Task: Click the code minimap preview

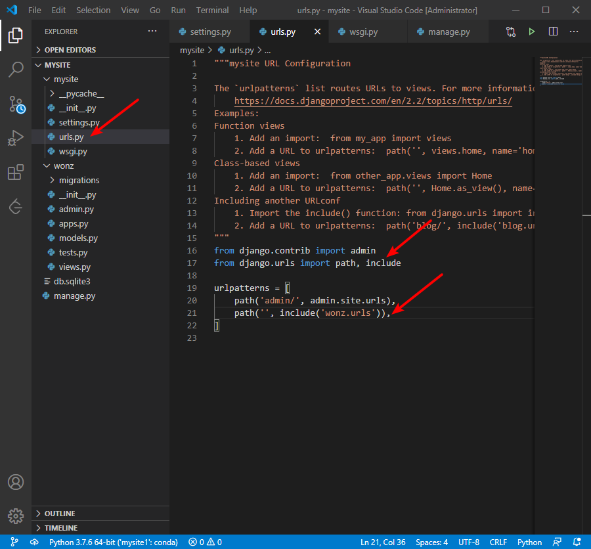Action: coord(559,72)
